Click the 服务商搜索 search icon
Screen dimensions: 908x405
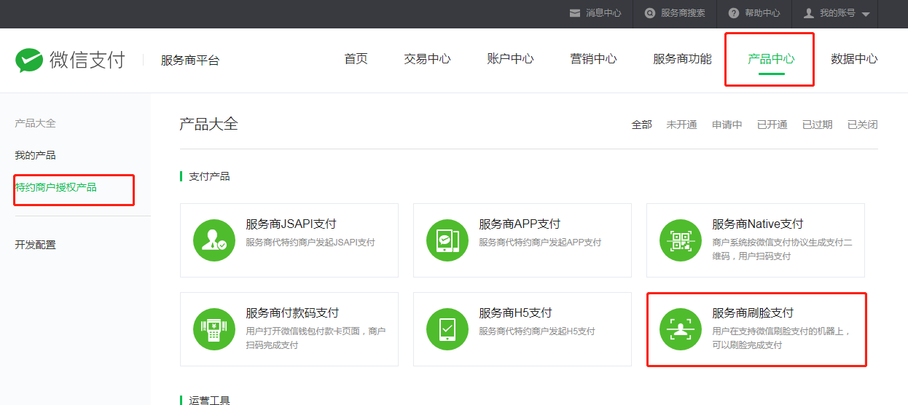[650, 13]
